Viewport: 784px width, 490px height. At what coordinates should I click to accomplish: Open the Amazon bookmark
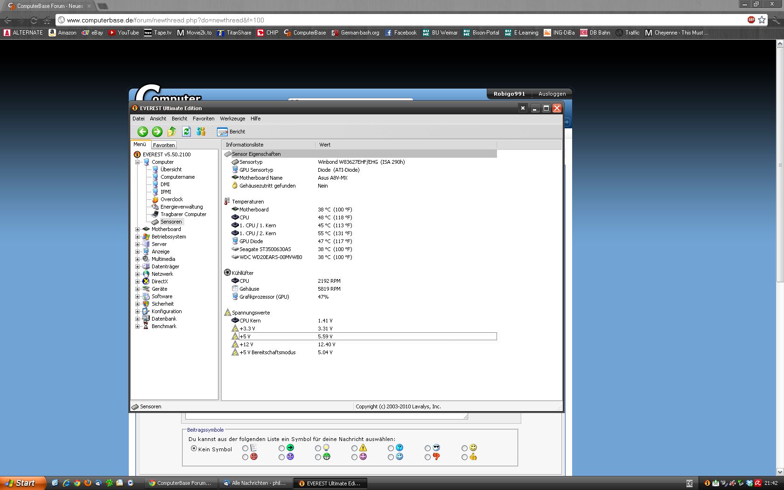click(63, 33)
